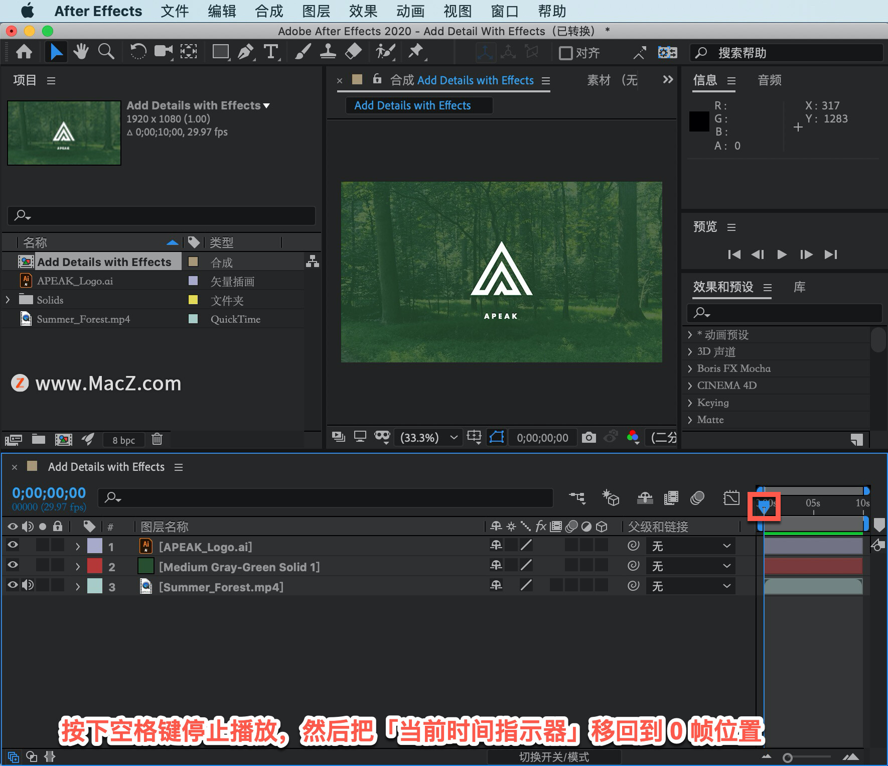This screenshot has height=766, width=888.
Task: Play the preview
Action: click(782, 254)
